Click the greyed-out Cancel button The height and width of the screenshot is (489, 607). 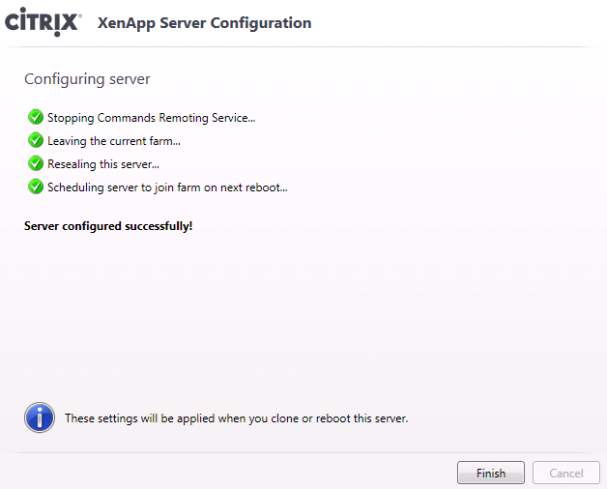565,473
